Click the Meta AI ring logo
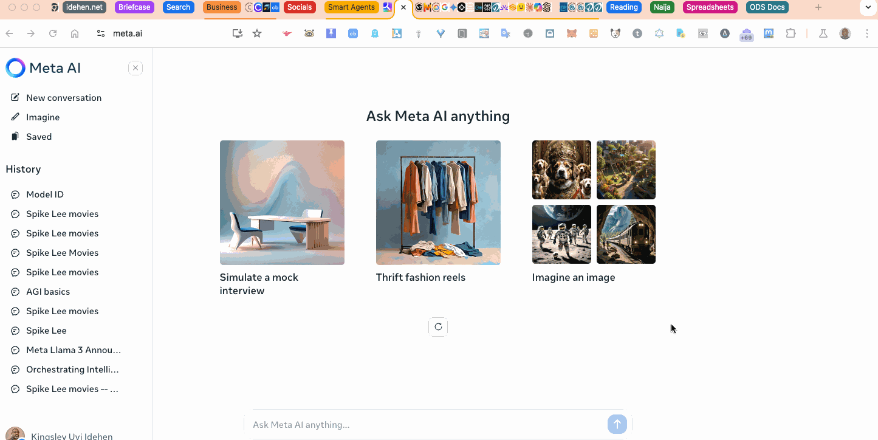This screenshot has width=878, height=440. pos(16,68)
